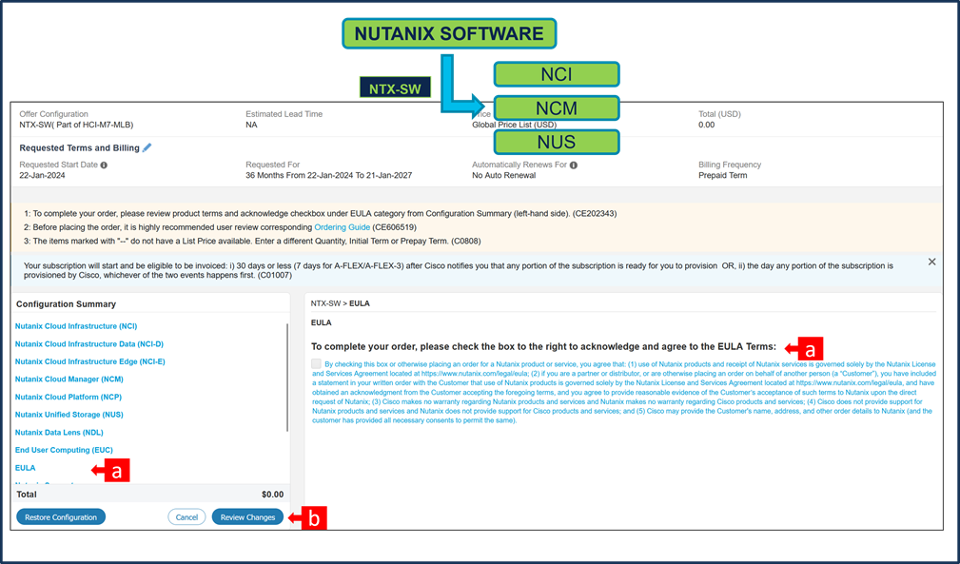Click the NTX-SW dark label box

point(395,88)
